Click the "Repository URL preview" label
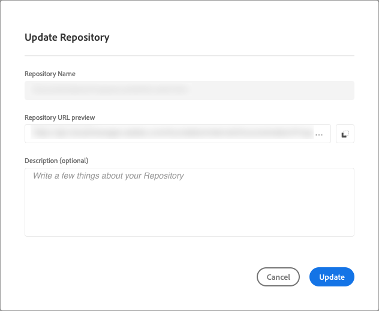Image resolution: width=379 pixels, height=311 pixels. point(60,117)
